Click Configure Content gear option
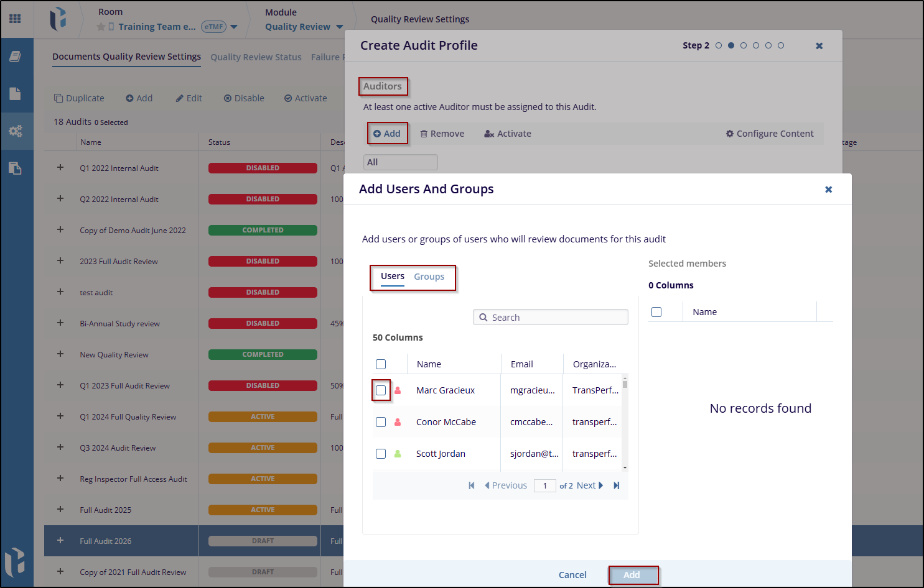The width and height of the screenshot is (924, 588). point(769,134)
